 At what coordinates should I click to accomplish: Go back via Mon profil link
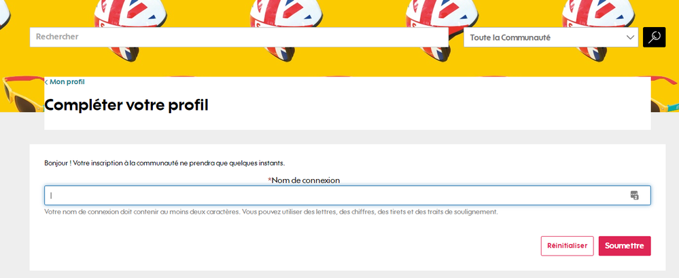[x=67, y=82]
